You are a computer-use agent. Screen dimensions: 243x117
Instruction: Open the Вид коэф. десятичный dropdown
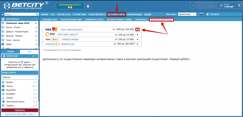click(187, 14)
